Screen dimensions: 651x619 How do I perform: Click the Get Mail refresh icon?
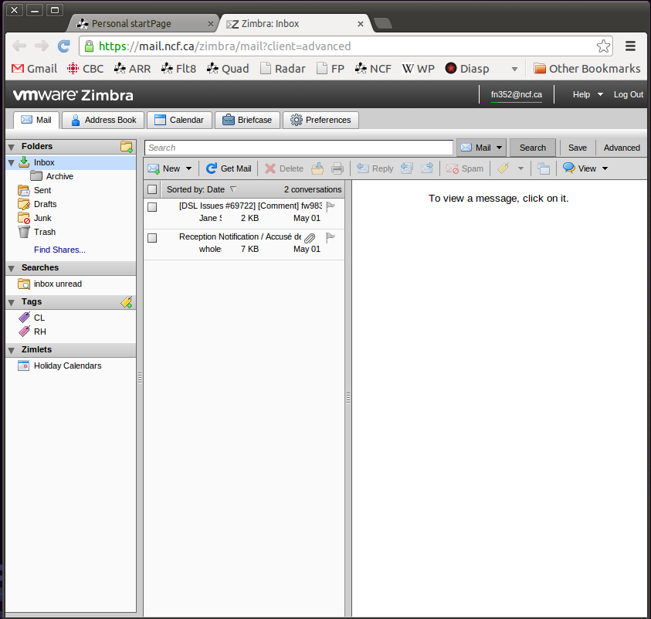[212, 168]
